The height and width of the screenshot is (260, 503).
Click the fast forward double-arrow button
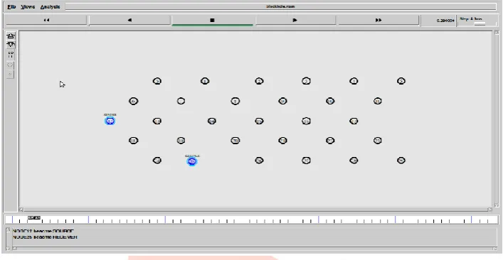(x=378, y=20)
